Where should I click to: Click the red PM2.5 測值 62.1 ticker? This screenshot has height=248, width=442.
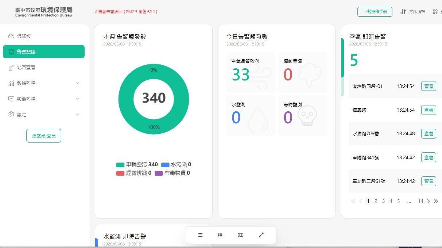click(126, 12)
